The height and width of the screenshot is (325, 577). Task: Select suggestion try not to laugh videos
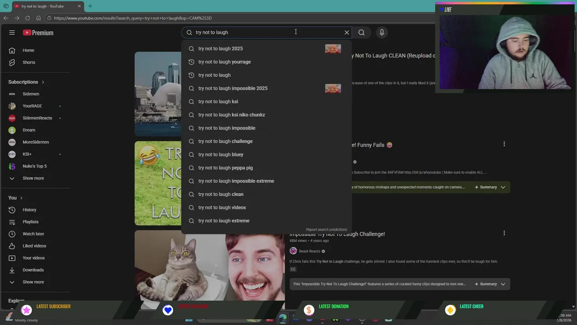pos(266,208)
